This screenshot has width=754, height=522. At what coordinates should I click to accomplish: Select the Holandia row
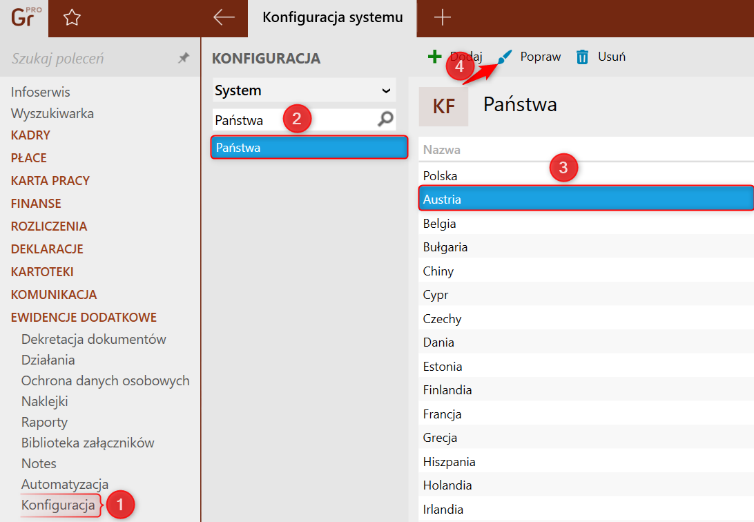click(x=586, y=485)
